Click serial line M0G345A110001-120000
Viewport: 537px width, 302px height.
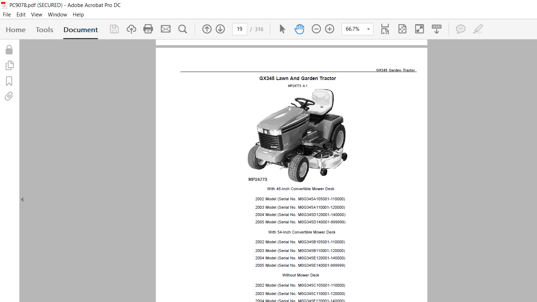pos(300,207)
